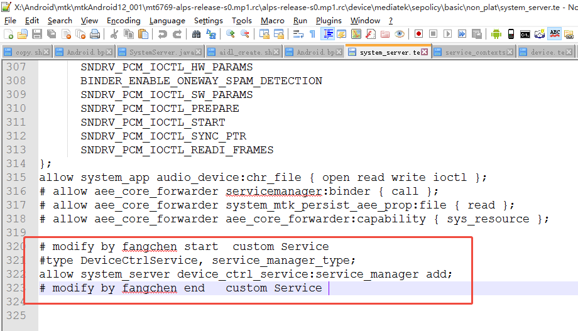Zoom in with the magnifier plus icon

tap(231, 35)
